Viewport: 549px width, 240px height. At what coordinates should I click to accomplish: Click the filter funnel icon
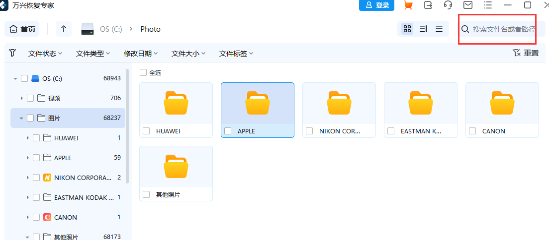coord(12,53)
